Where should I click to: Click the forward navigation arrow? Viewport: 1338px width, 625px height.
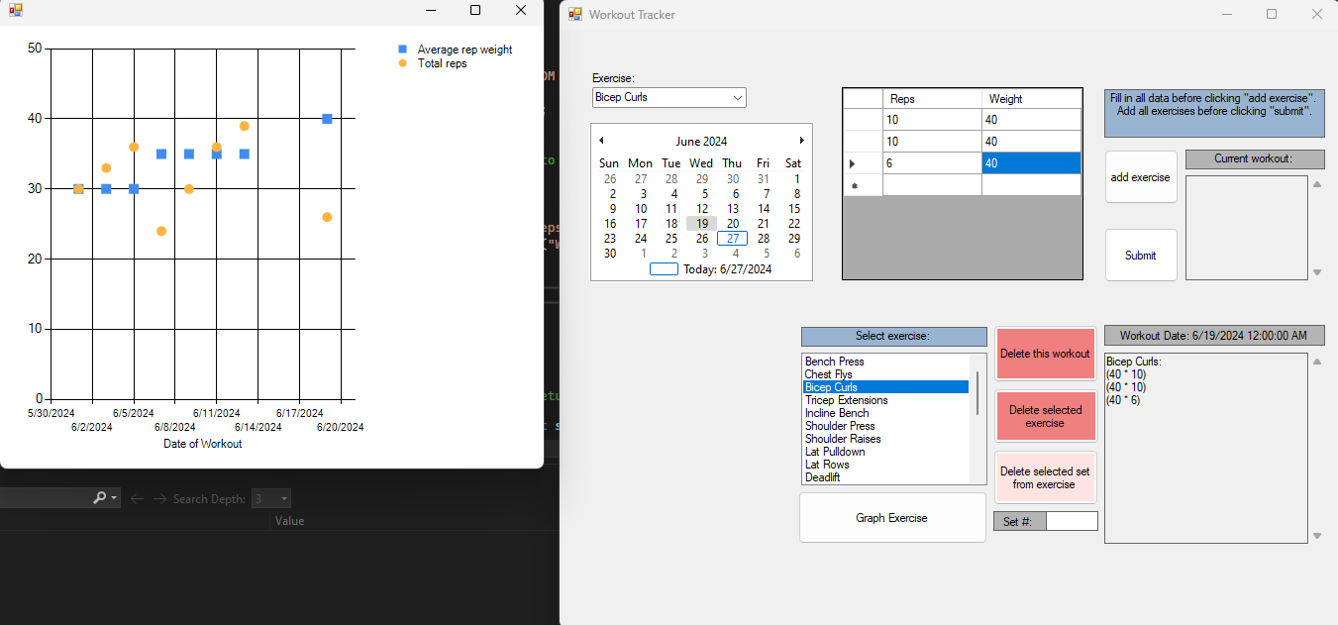pos(159,498)
